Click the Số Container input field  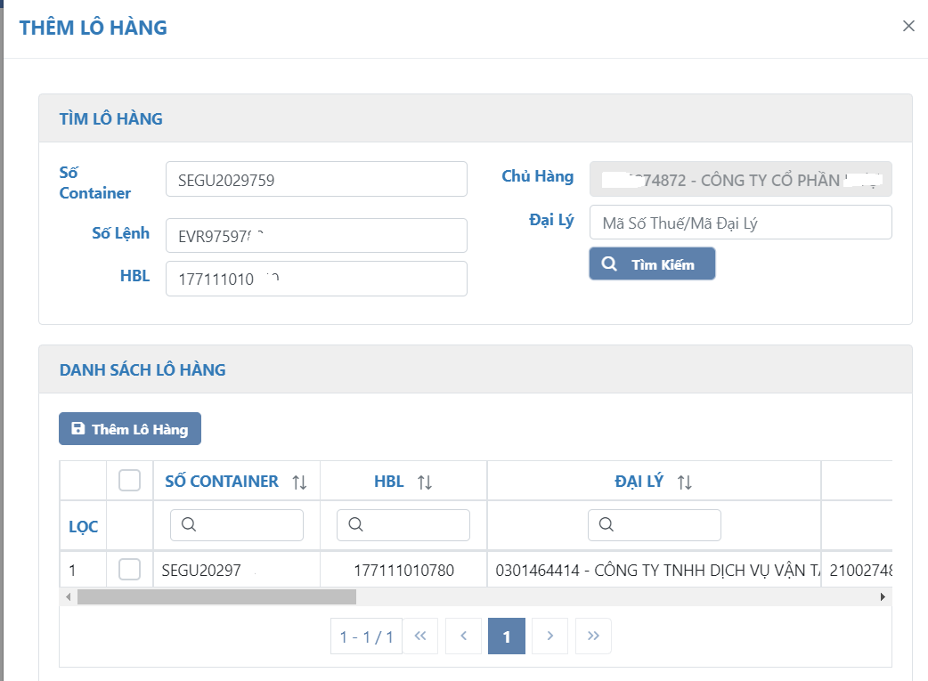click(x=316, y=179)
